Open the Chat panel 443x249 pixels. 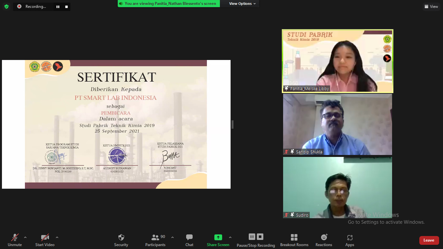(x=189, y=240)
